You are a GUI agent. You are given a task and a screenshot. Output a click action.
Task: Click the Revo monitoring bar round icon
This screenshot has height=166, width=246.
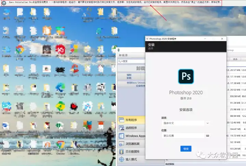(x=4, y=3)
